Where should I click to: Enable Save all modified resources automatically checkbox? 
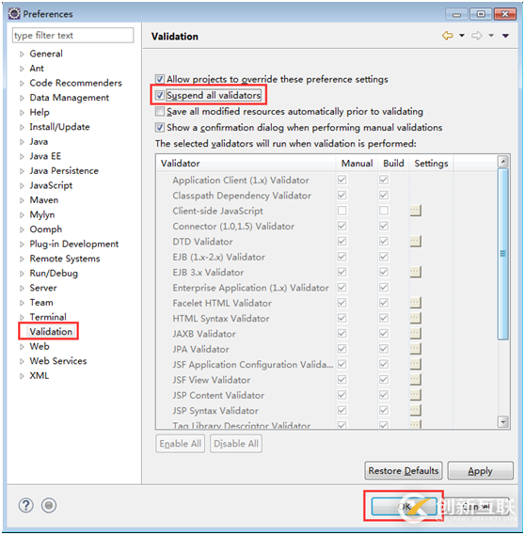[159, 111]
